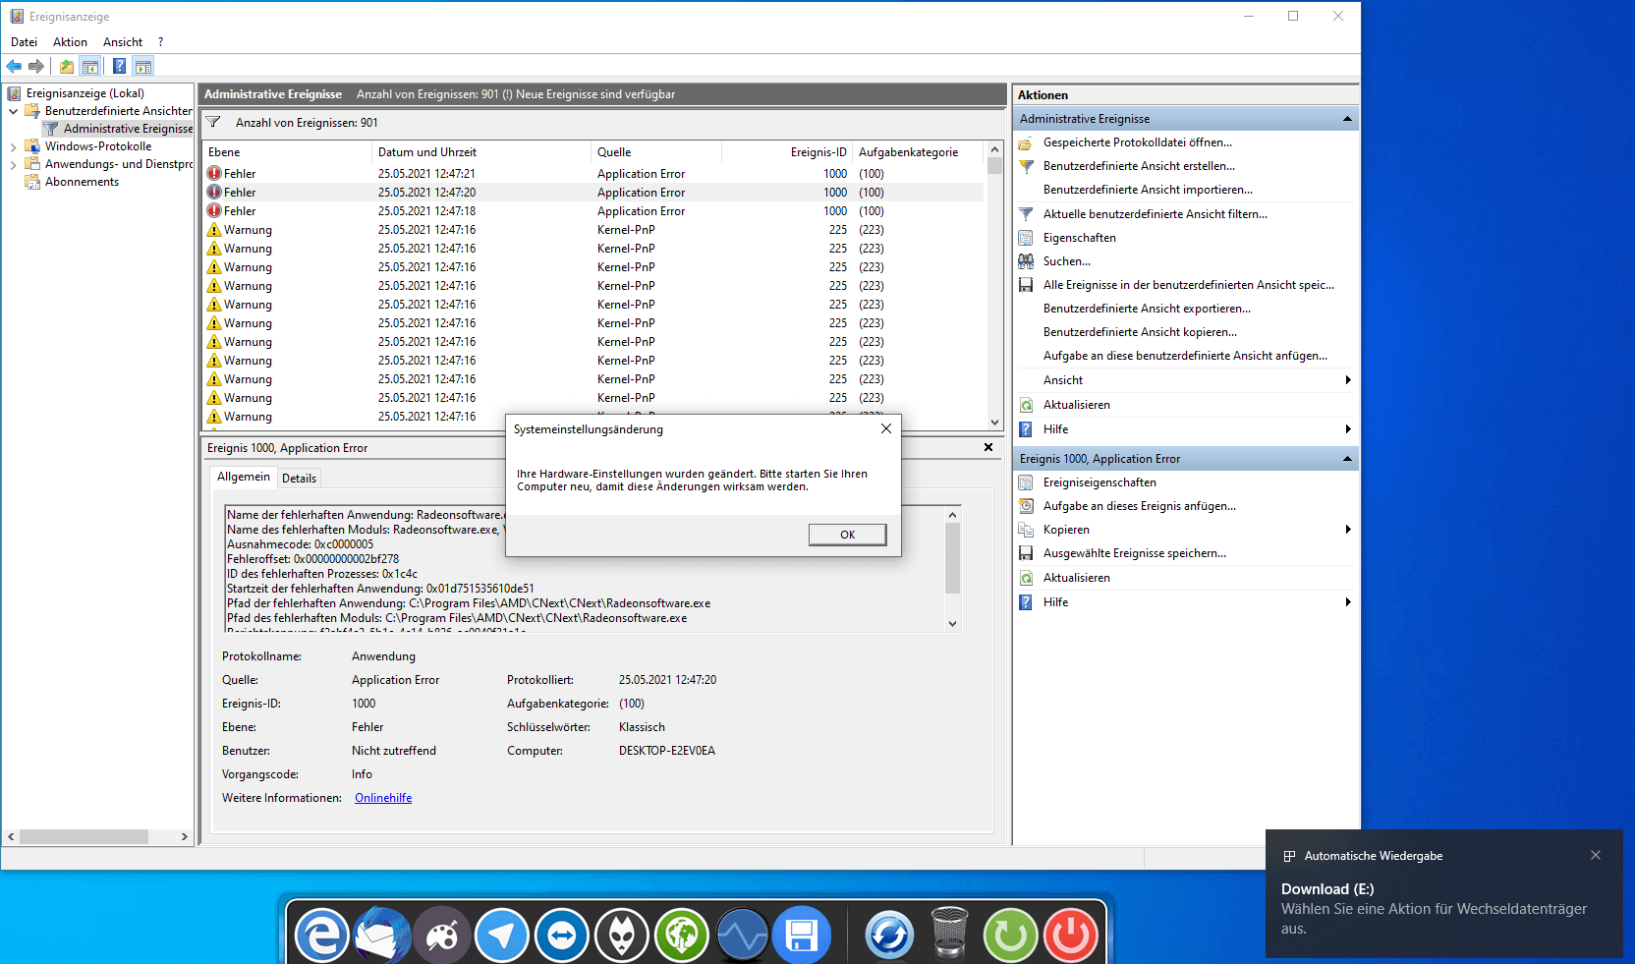This screenshot has height=964, width=1635.
Task: Expand the Kopieren submenu arrow
Action: [1348, 530]
